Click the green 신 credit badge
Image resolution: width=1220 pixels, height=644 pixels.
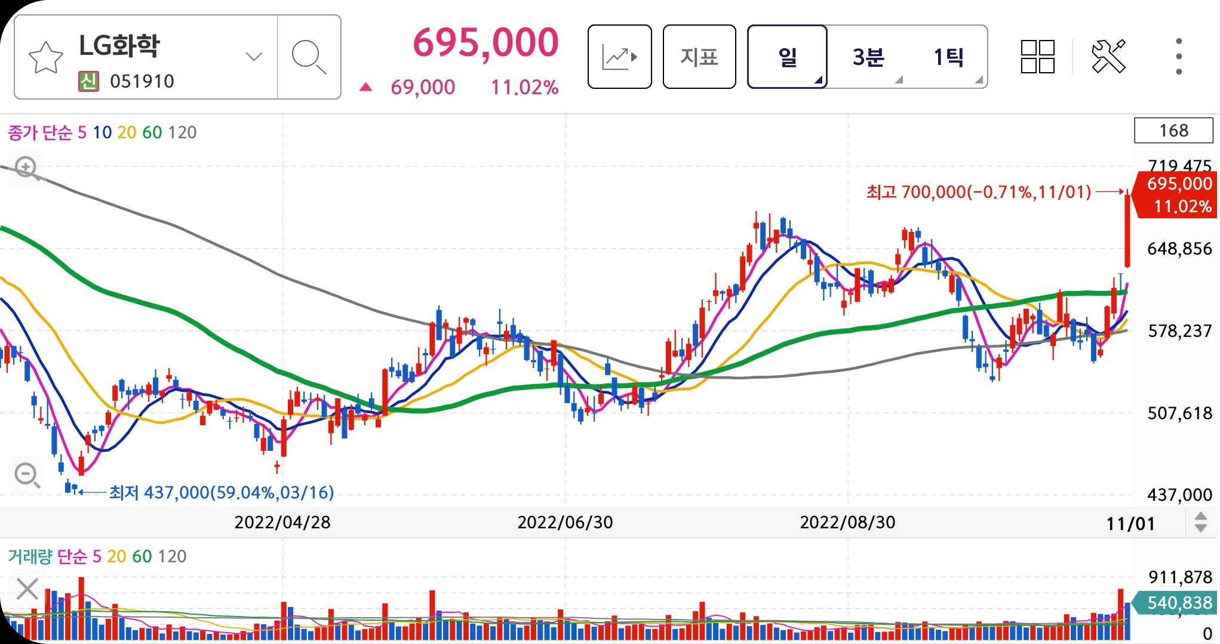(x=88, y=81)
